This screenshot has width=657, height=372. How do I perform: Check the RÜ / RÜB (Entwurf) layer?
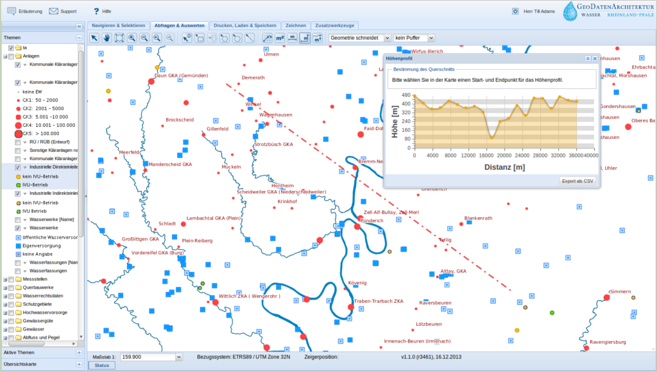pos(18,142)
